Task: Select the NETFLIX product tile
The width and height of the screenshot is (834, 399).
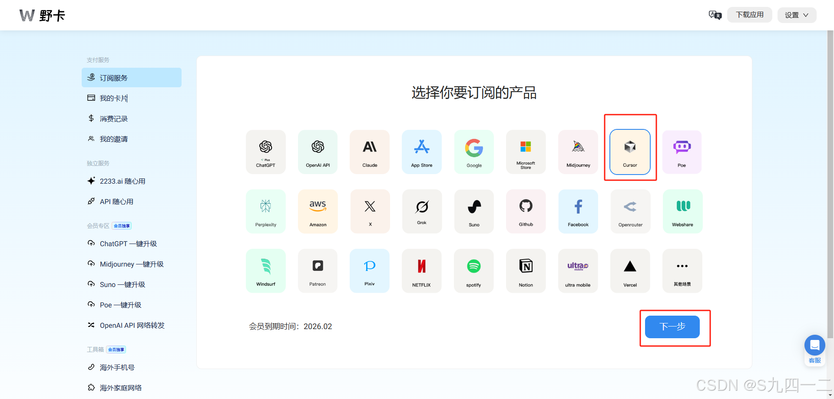Action: click(421, 271)
